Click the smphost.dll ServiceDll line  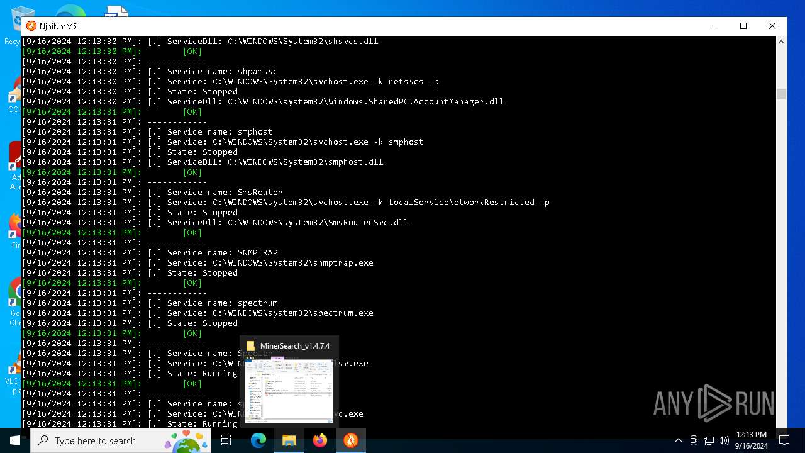pyautogui.click(x=203, y=162)
